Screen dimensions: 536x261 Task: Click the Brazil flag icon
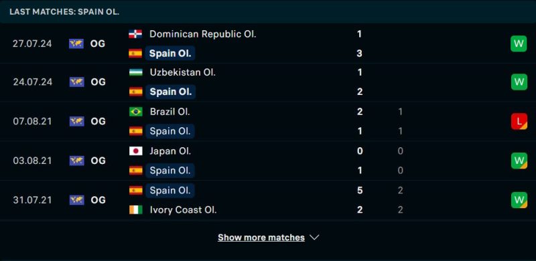click(x=136, y=112)
